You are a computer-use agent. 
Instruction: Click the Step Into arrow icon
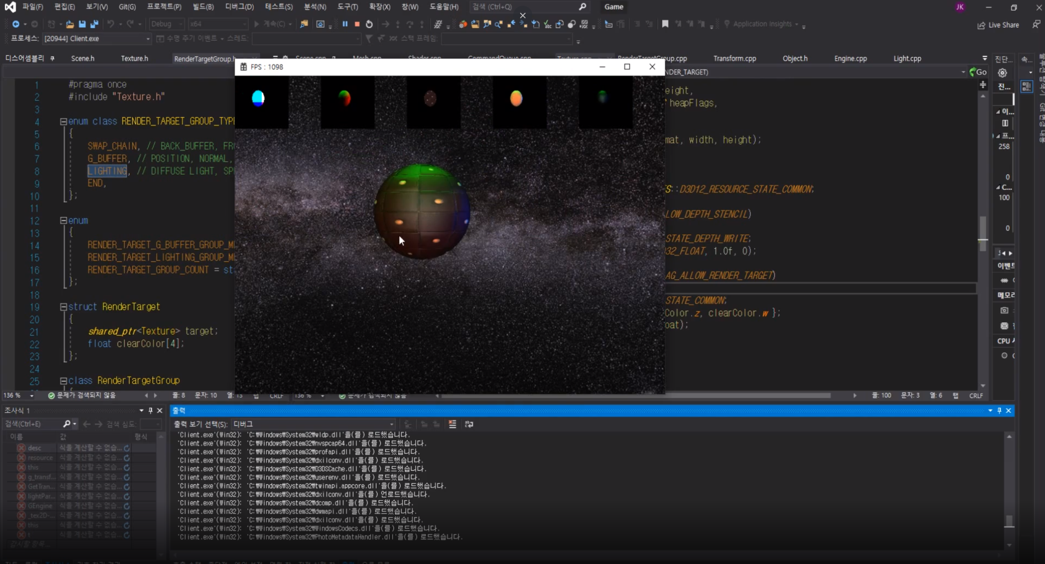(x=398, y=24)
